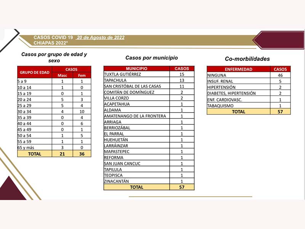Click the '50 a 54' age group label
This screenshot has width=305, height=229.
(x=24, y=135)
